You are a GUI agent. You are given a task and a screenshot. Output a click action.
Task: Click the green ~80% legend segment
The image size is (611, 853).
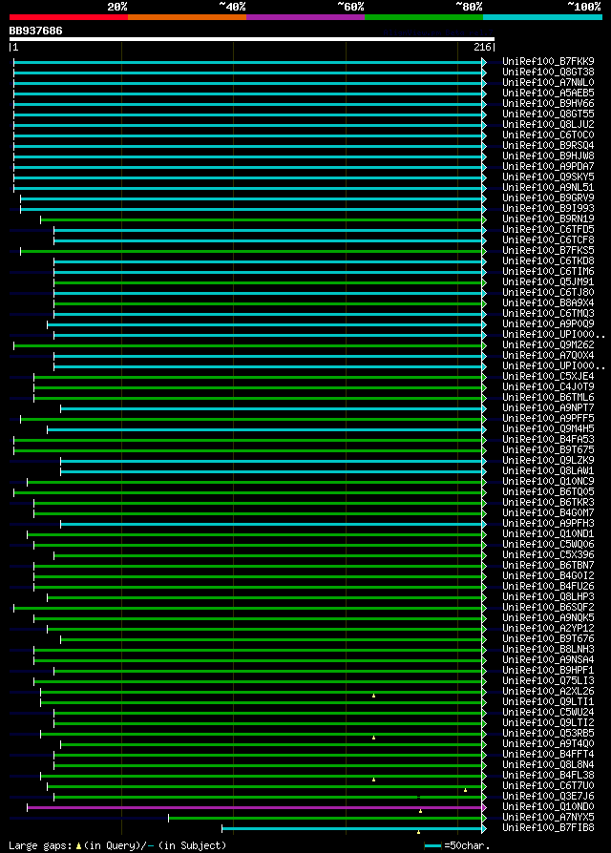point(424,17)
